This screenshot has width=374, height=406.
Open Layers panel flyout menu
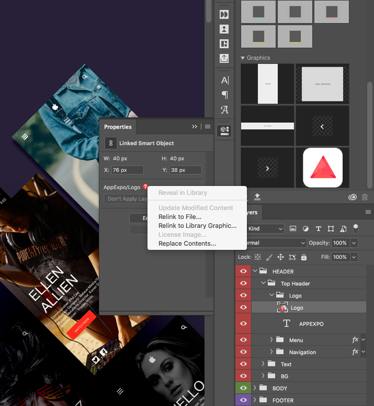368,212
